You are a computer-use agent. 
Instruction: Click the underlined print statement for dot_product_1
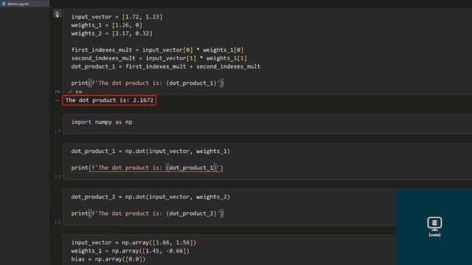pyautogui.click(x=147, y=168)
